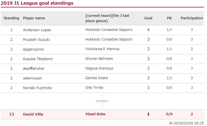Click the PK column header
Screen dimensions: 207x126
click(169, 18)
